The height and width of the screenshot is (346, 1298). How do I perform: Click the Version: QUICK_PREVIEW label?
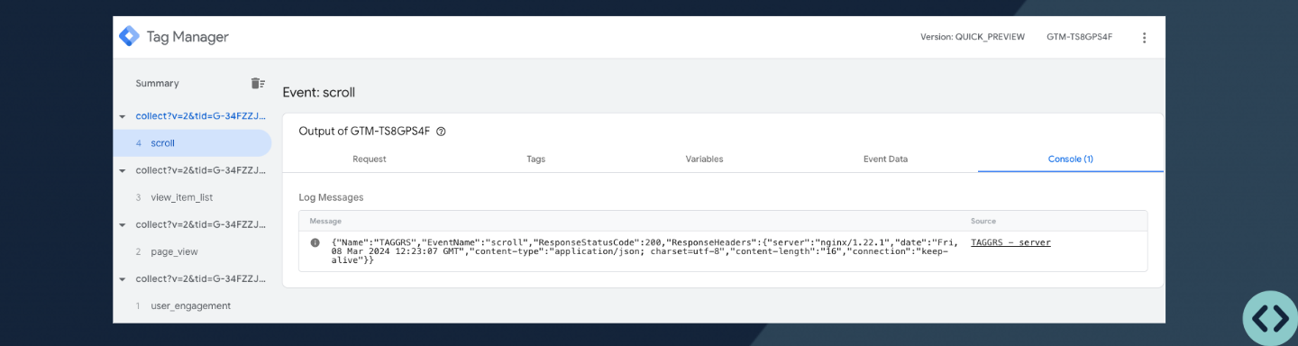(973, 37)
